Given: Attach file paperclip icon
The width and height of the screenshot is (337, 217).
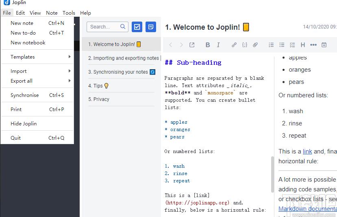Looking at the screenshot, I should tap(255, 45).
